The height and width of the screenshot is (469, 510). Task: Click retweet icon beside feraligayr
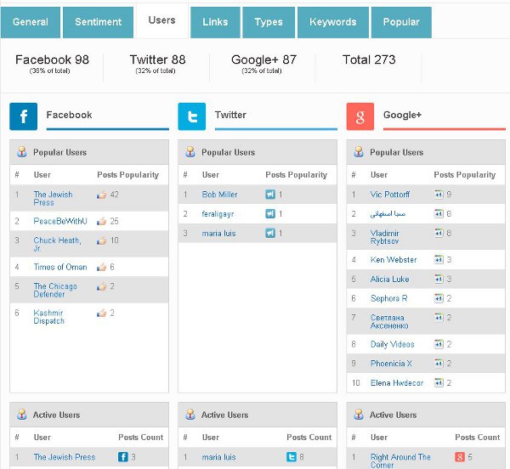tap(270, 213)
